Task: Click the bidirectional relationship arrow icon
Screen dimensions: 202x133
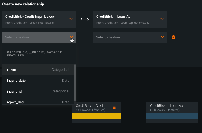Action: pos(84,19)
